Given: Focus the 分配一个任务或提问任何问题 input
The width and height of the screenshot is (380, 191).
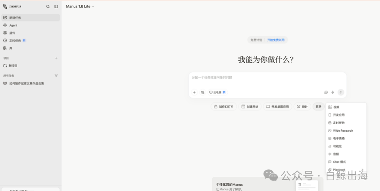Looking at the screenshot, I should (268, 78).
